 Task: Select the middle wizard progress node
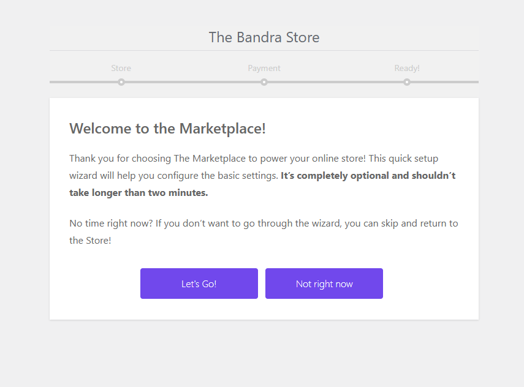pos(264,81)
